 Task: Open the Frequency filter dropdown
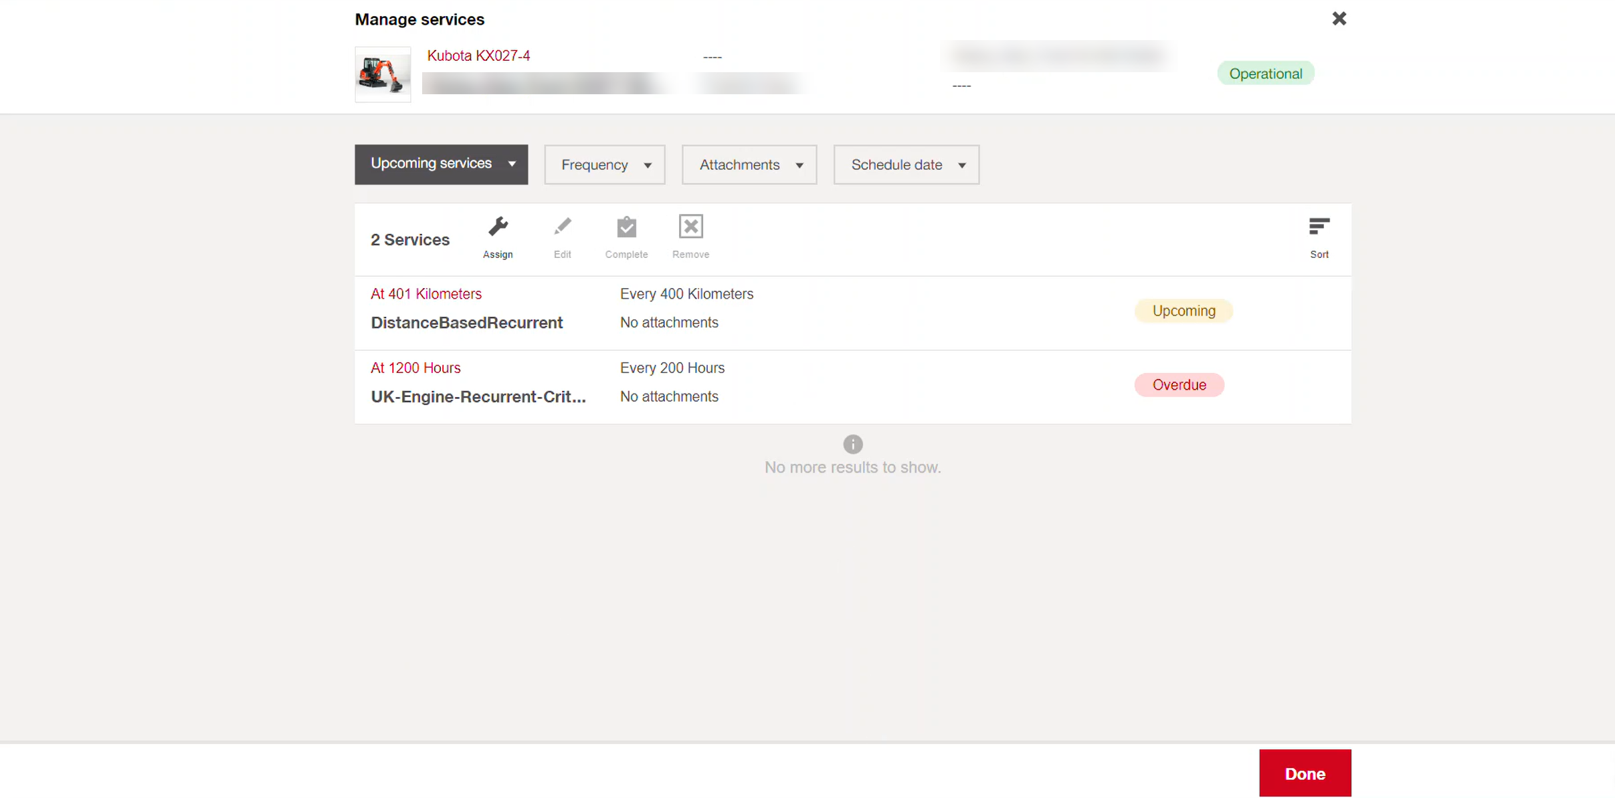[604, 165]
